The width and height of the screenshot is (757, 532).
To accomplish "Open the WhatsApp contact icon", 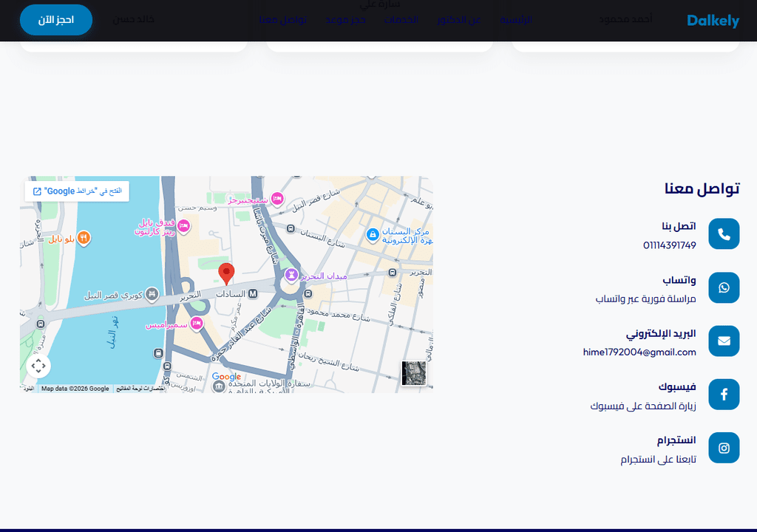I will (x=724, y=287).
